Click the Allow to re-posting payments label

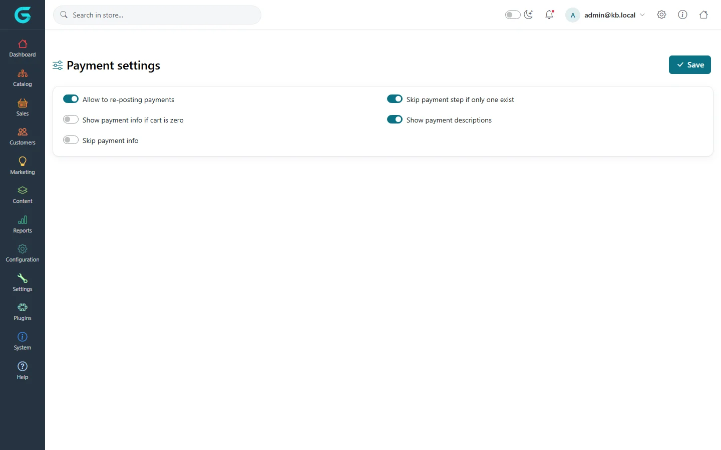pos(128,99)
